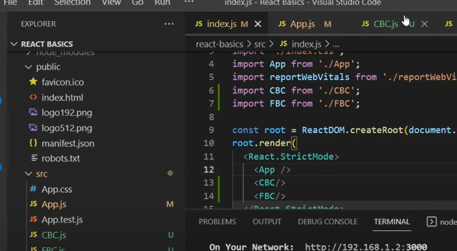Click the M status badge on explorer App.js
Viewport: 457px width, 251px height.
(x=170, y=204)
